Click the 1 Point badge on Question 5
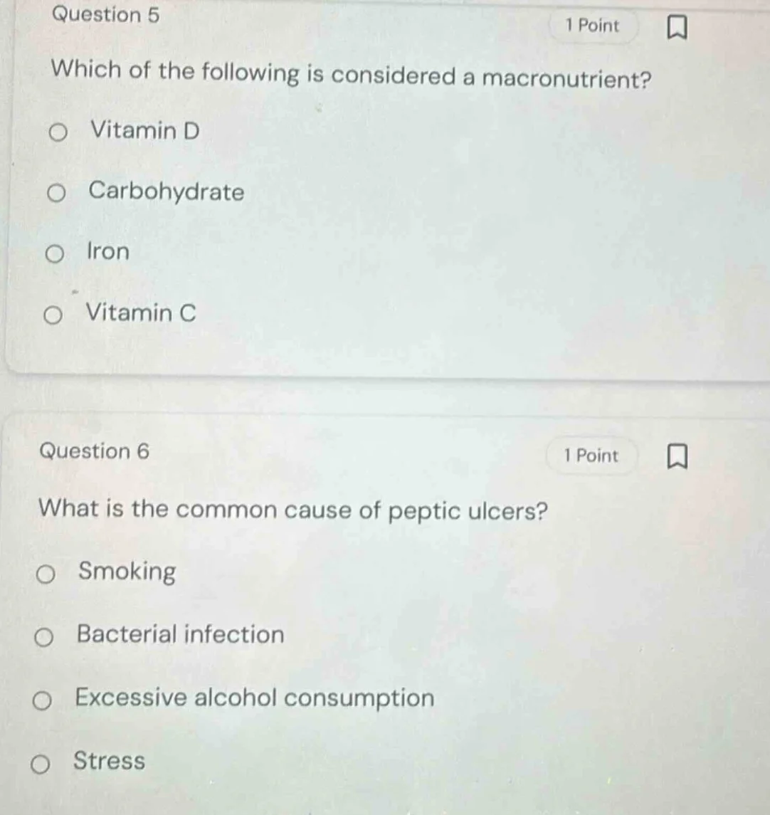Image resolution: width=770 pixels, height=815 pixels. (x=593, y=26)
